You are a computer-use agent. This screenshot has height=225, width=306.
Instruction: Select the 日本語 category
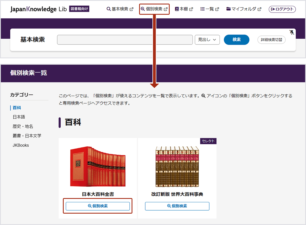(19, 117)
